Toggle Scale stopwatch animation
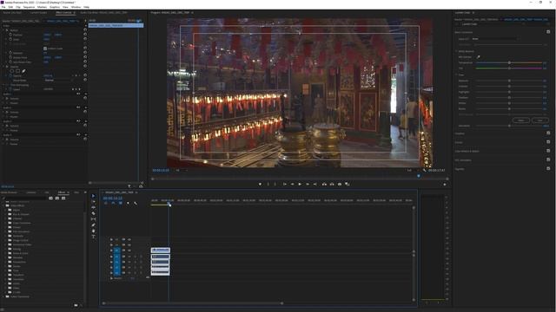 point(10,39)
